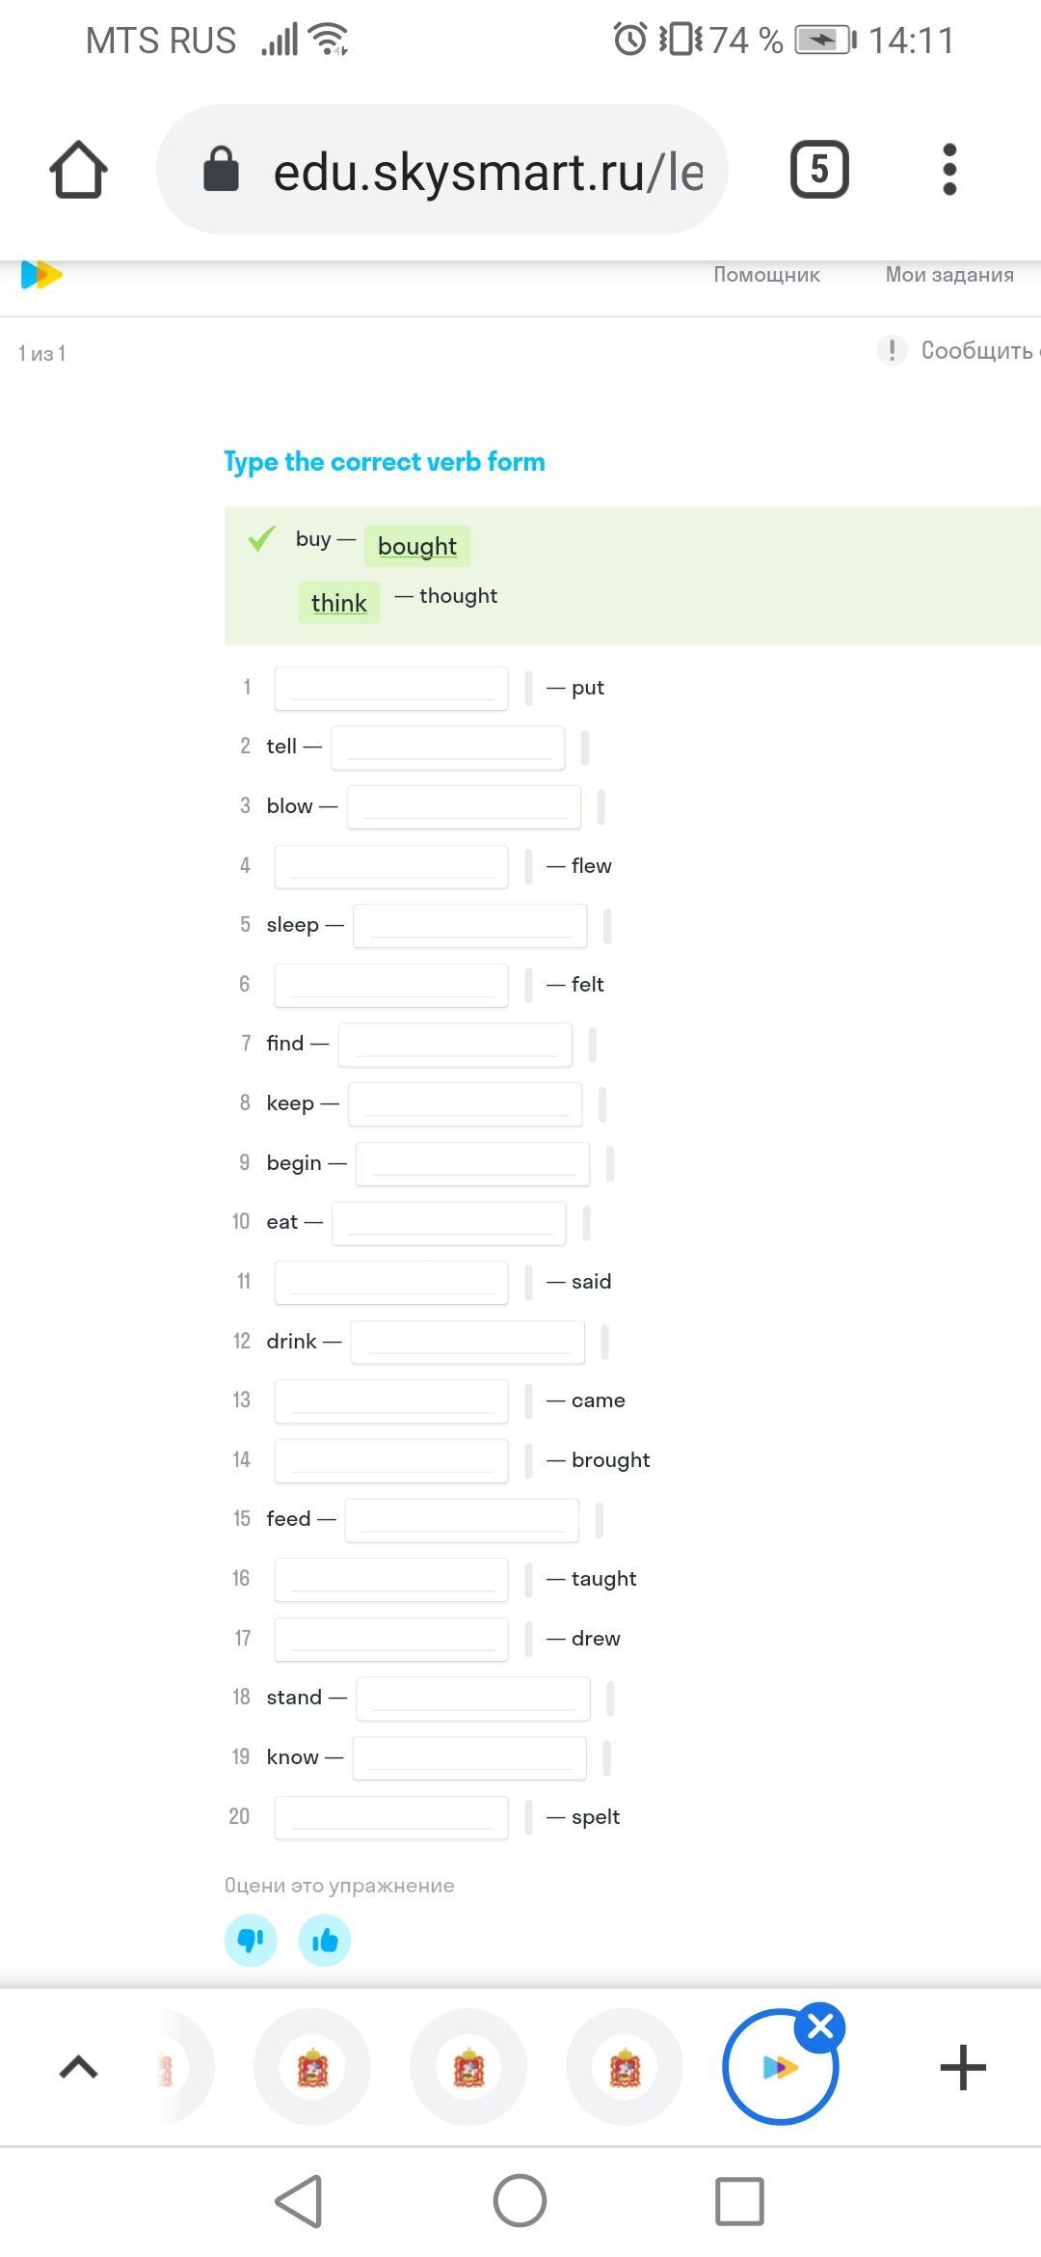Select the input field after 'tell'
The height and width of the screenshot is (2257, 1041).
point(448,748)
